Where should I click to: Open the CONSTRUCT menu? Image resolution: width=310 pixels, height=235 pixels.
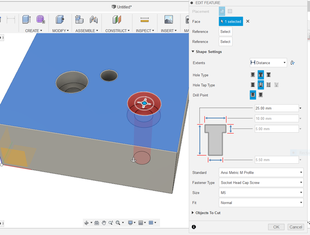coord(117,31)
